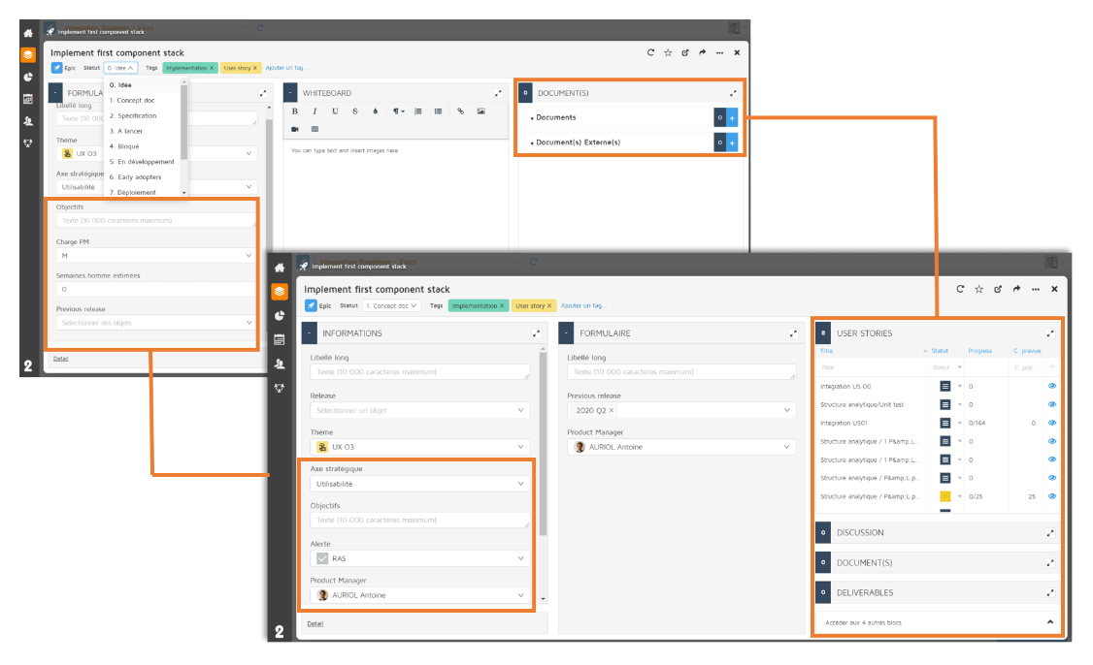Click the eye icon for Intégration US01
Screen dimensions: 1093x665
click(x=1051, y=423)
